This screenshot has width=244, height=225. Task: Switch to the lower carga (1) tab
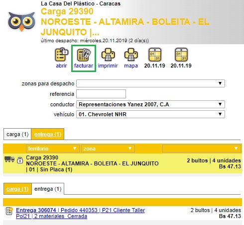coord(17,189)
